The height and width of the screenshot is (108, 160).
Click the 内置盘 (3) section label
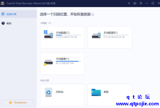click(x=46, y=23)
